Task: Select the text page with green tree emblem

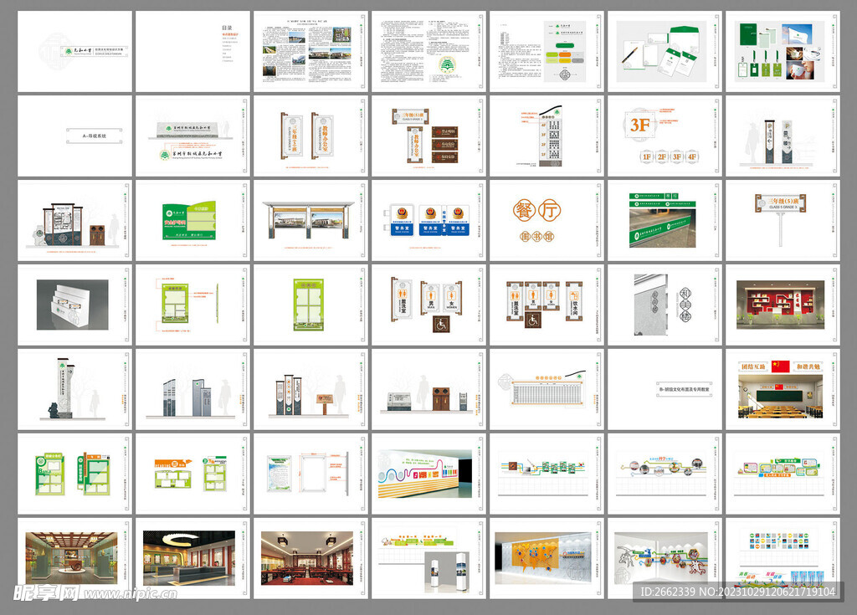Action: tap(429, 51)
